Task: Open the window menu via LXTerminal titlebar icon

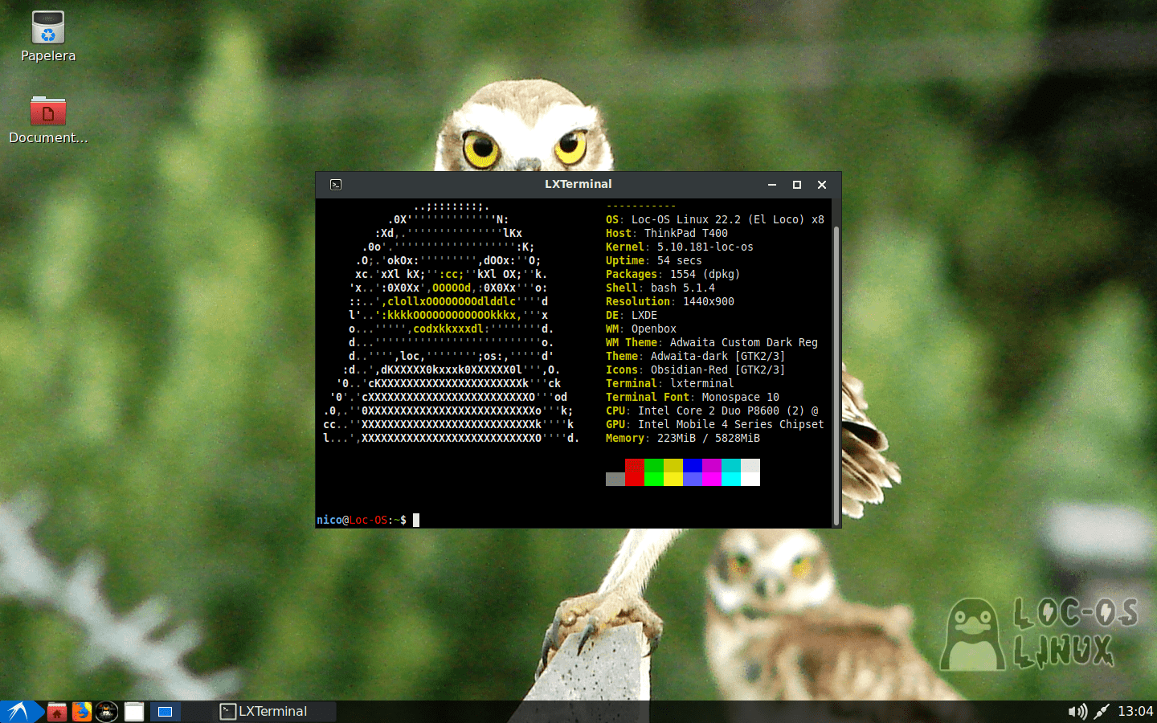Action: [x=335, y=184]
